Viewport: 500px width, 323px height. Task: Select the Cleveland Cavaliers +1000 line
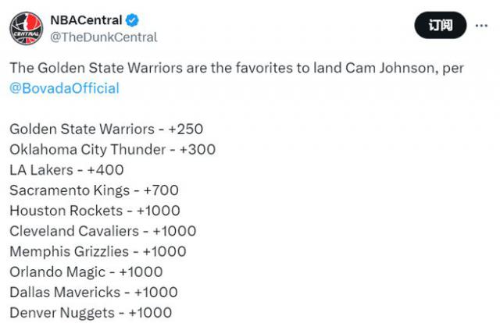tap(103, 231)
